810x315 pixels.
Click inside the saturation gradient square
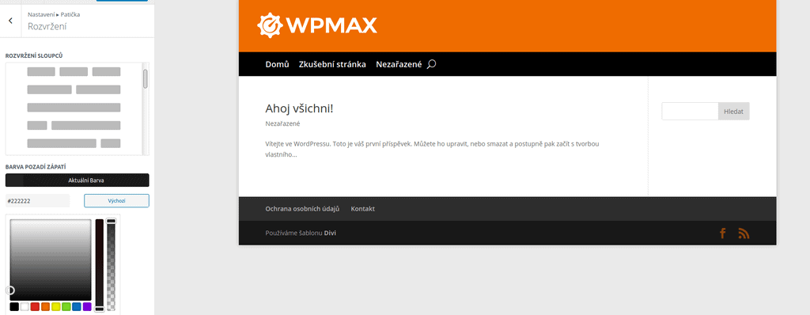pos(51,260)
